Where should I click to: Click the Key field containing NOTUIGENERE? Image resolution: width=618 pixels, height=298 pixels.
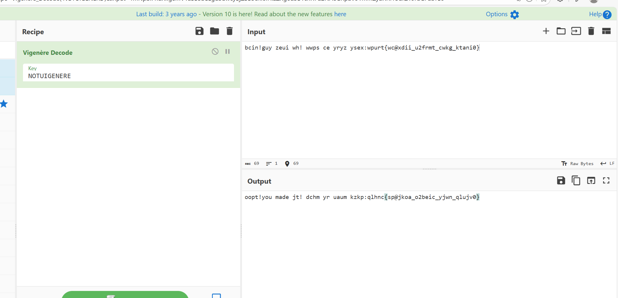pos(128,76)
